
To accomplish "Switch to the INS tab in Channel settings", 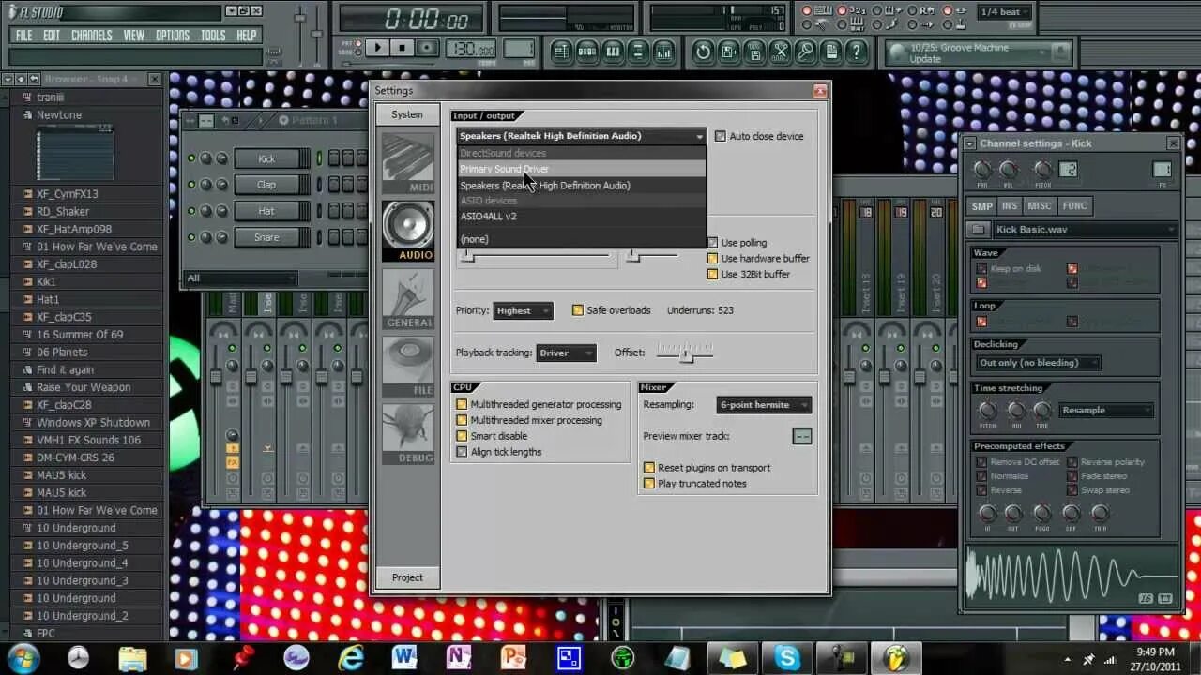I will [1010, 206].
